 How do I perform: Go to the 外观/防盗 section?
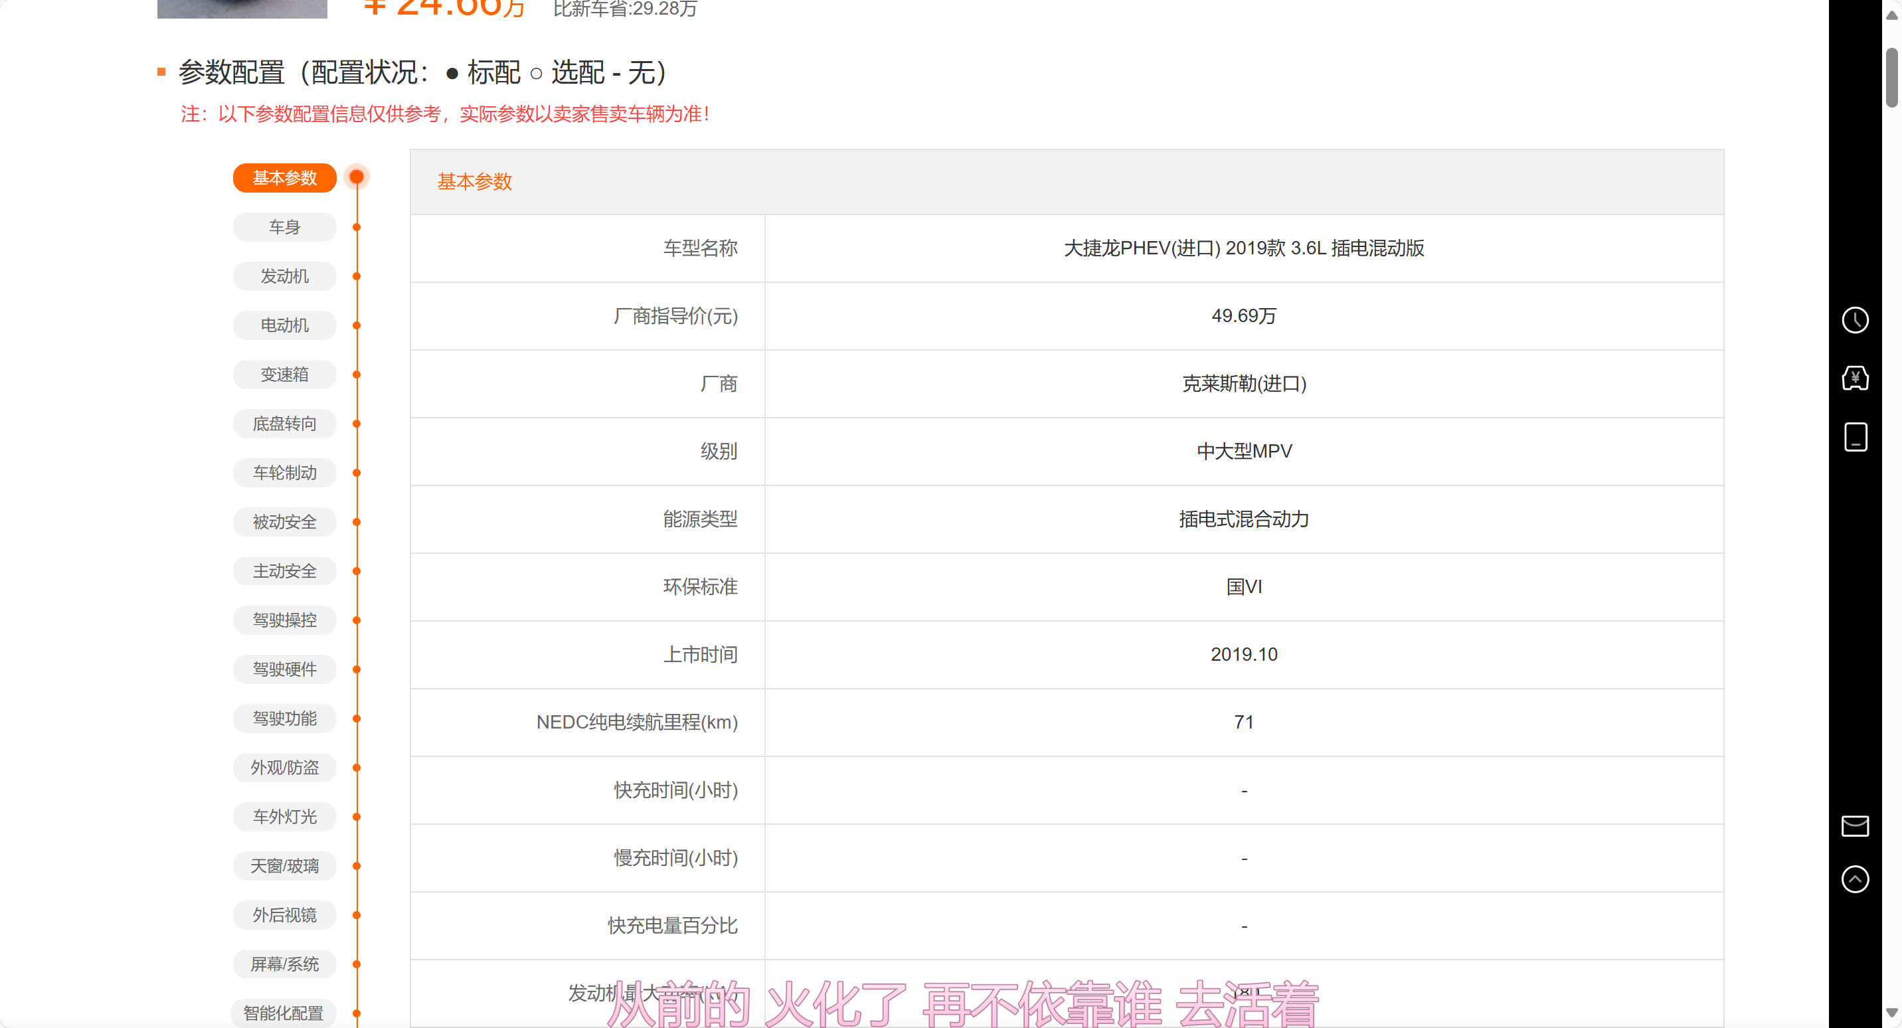[284, 767]
